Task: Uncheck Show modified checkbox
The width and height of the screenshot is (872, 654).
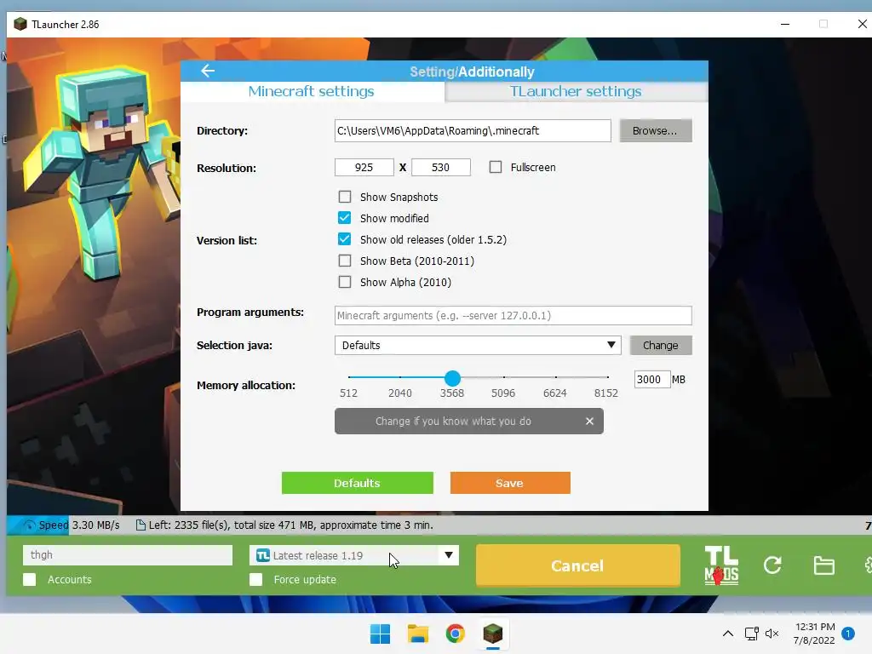Action: tap(345, 218)
